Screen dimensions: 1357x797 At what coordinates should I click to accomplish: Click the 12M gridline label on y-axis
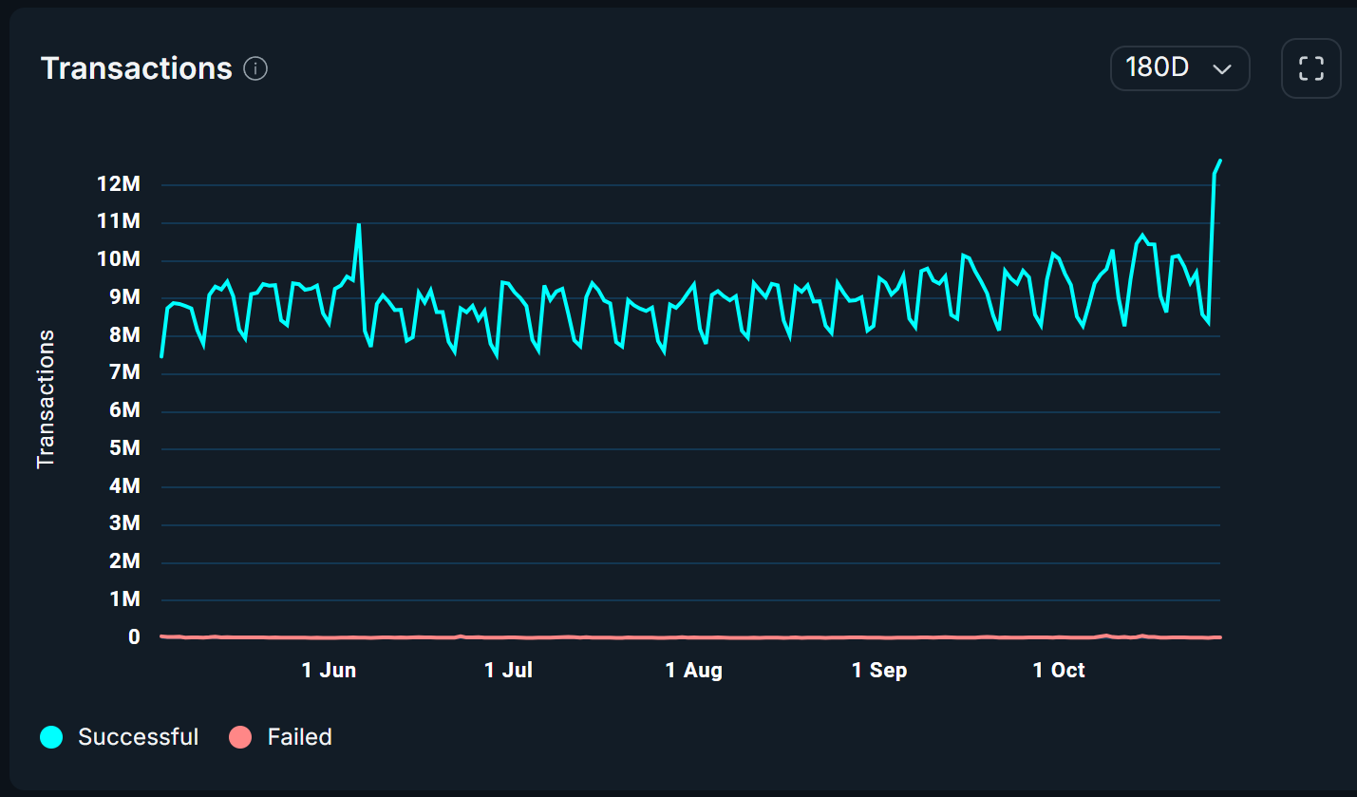tap(119, 183)
